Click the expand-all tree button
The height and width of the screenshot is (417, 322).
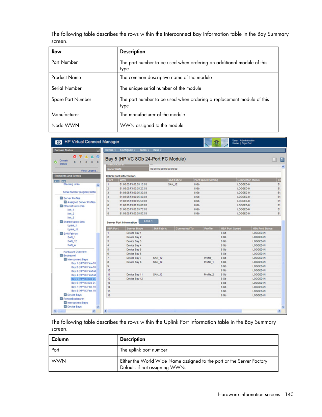click(x=57, y=181)
